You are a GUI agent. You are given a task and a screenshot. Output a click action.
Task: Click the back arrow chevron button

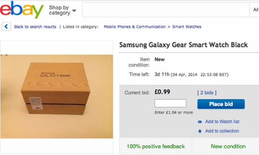tap(6, 27)
